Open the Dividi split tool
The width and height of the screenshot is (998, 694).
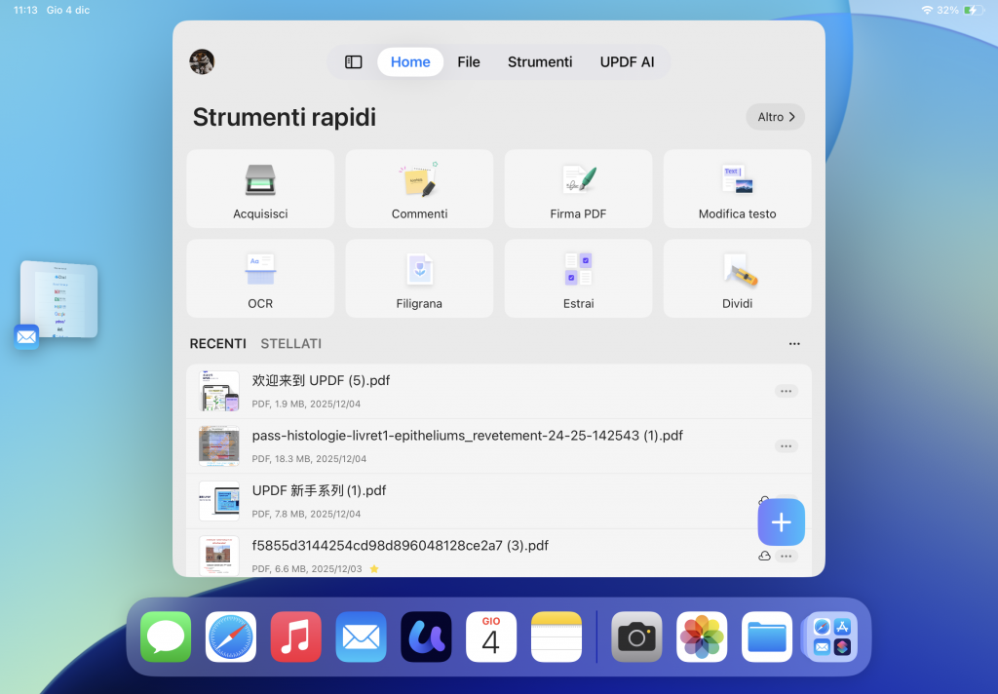coord(737,278)
